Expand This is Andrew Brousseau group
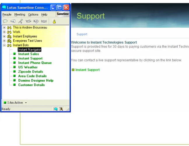Image resolution: width=189 pixels, height=146 pixels. point(4,27)
